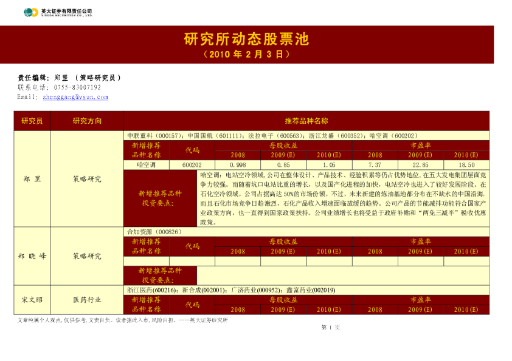The image size is (512, 361).
Task: Select the globe graphic in the logo
Action: 28,11
